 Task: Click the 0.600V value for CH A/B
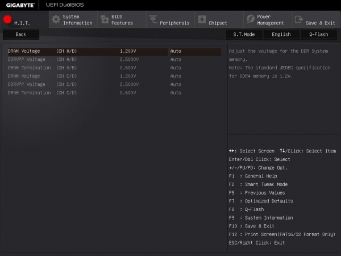coord(128,68)
